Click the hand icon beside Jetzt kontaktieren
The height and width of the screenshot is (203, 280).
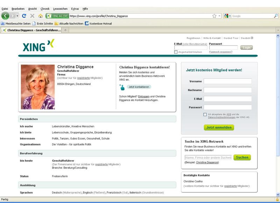click(x=122, y=87)
